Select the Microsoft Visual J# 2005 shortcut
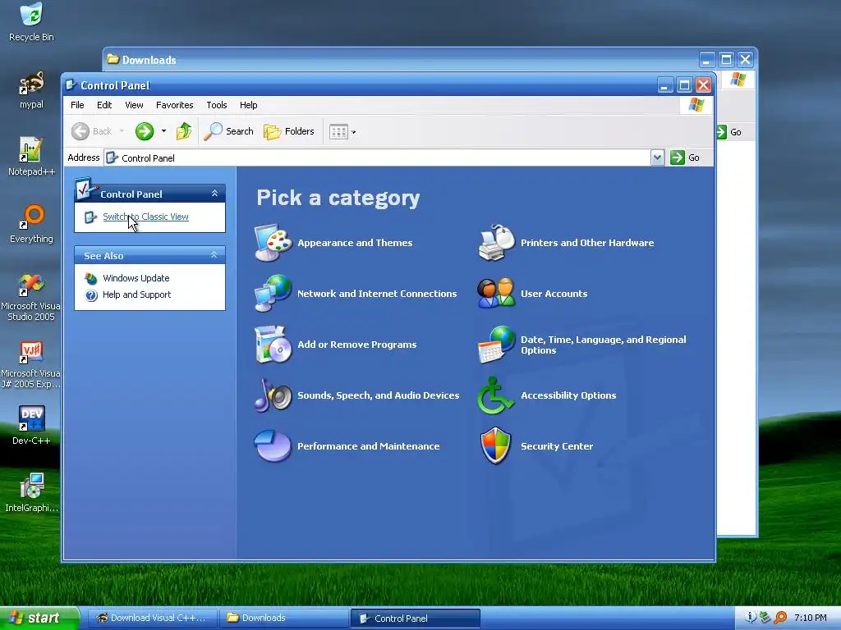841x630 pixels. click(30, 364)
